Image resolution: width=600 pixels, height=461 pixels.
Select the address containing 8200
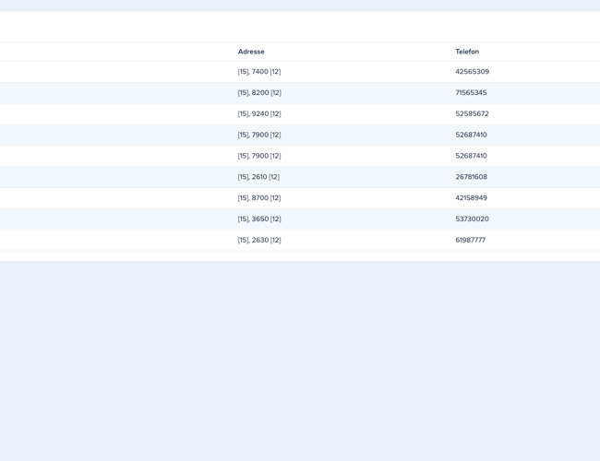(x=259, y=93)
